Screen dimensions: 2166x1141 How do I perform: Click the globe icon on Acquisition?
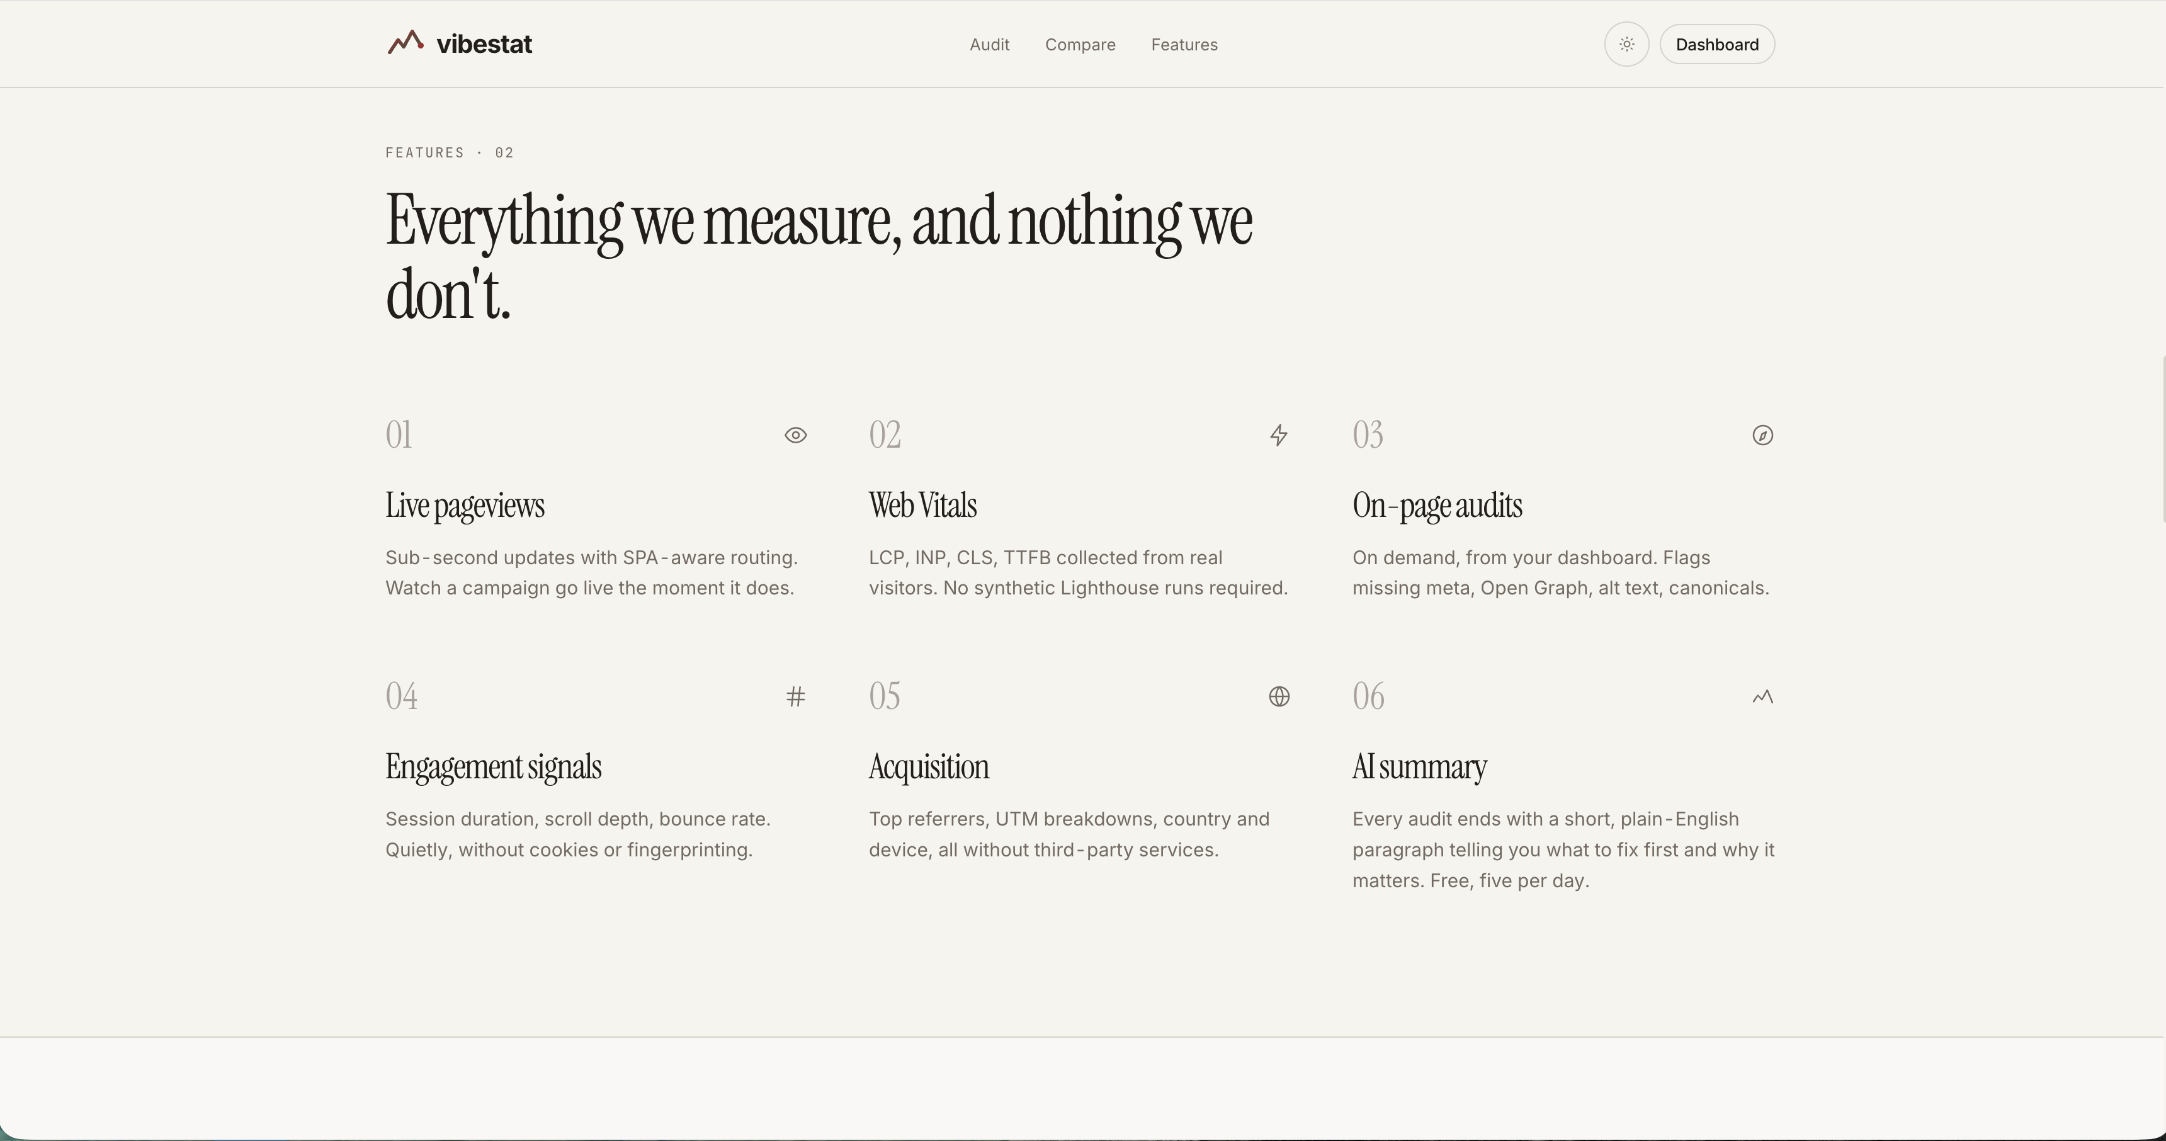pyautogui.click(x=1279, y=697)
